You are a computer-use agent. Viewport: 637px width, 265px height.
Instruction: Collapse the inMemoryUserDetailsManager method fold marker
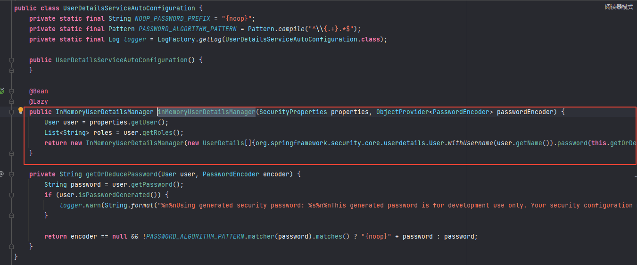pyautogui.click(x=11, y=112)
